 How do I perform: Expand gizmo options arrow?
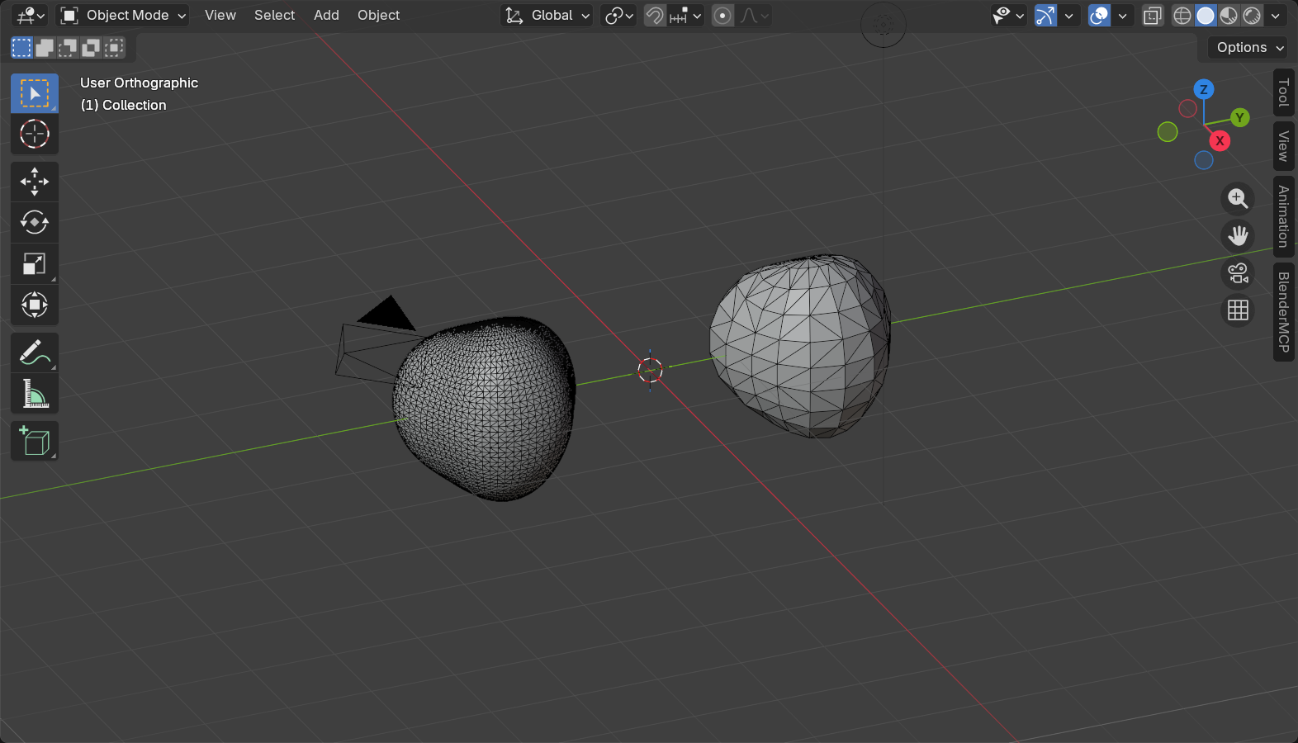click(x=1068, y=16)
